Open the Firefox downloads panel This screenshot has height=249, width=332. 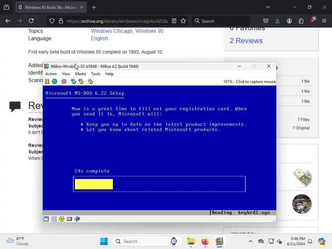(x=278, y=21)
